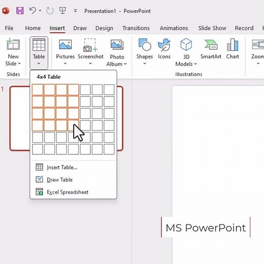Click the PowerPoint app logo icon
Image resolution: width=264 pixels, height=264 pixels.
tap(6, 11)
